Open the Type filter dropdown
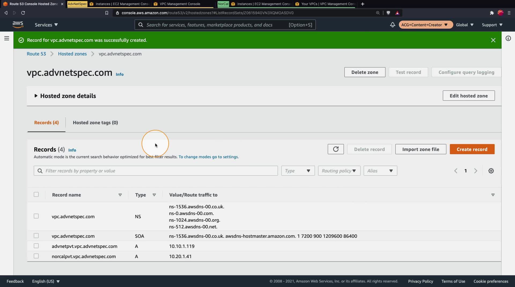The height and width of the screenshot is (287, 515). pos(298,171)
